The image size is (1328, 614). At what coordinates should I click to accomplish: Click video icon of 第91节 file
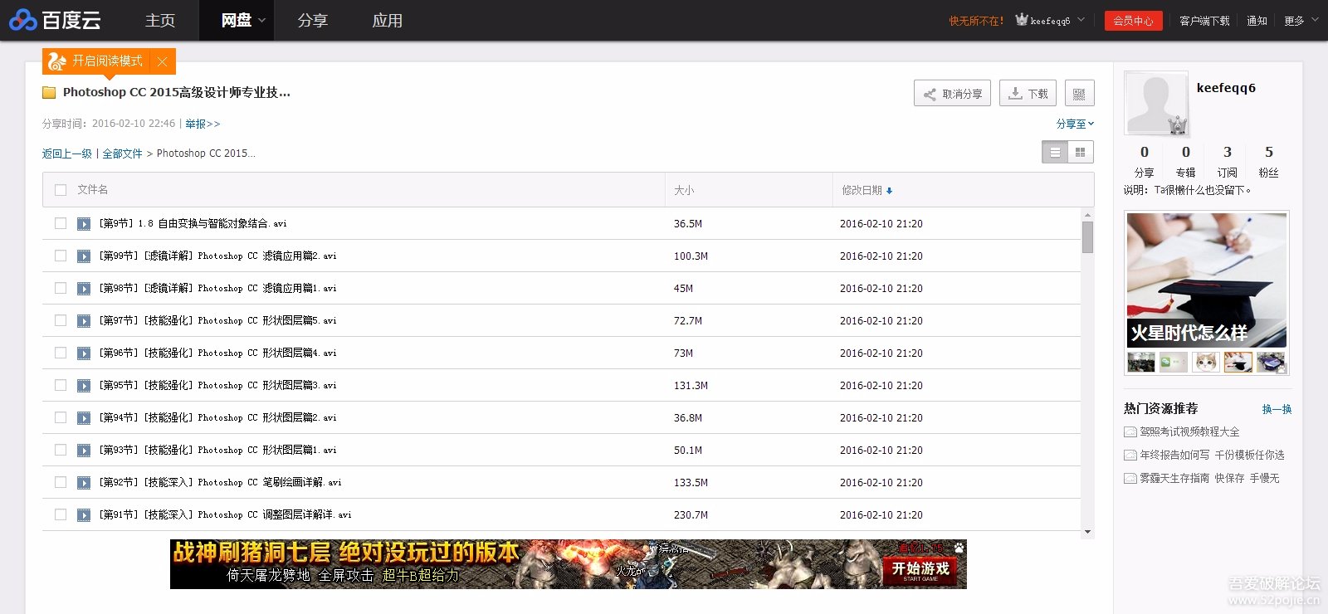(84, 515)
